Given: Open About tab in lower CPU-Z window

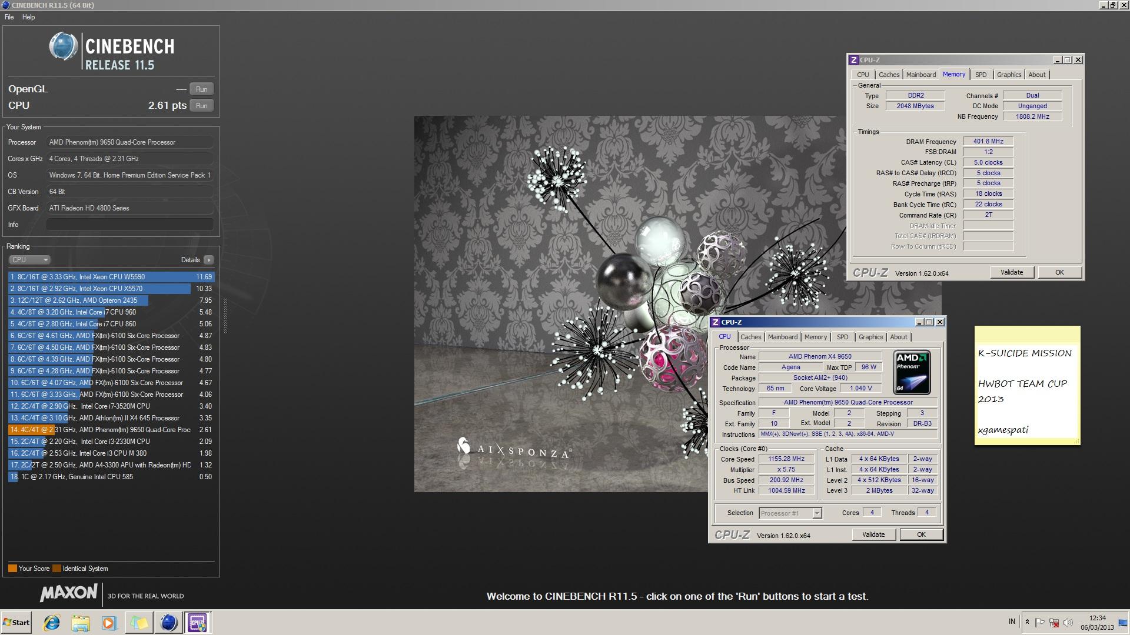Looking at the screenshot, I should point(899,337).
